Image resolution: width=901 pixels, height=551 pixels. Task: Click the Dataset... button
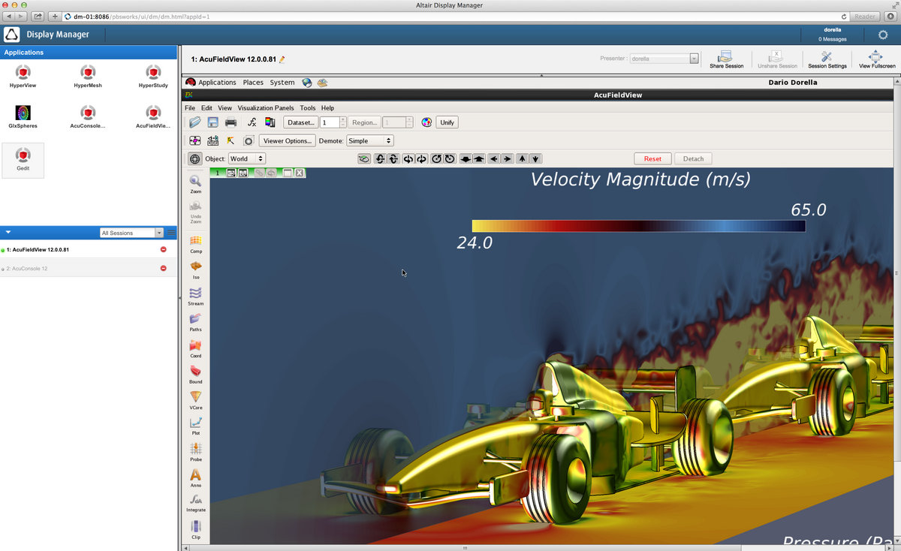click(300, 122)
